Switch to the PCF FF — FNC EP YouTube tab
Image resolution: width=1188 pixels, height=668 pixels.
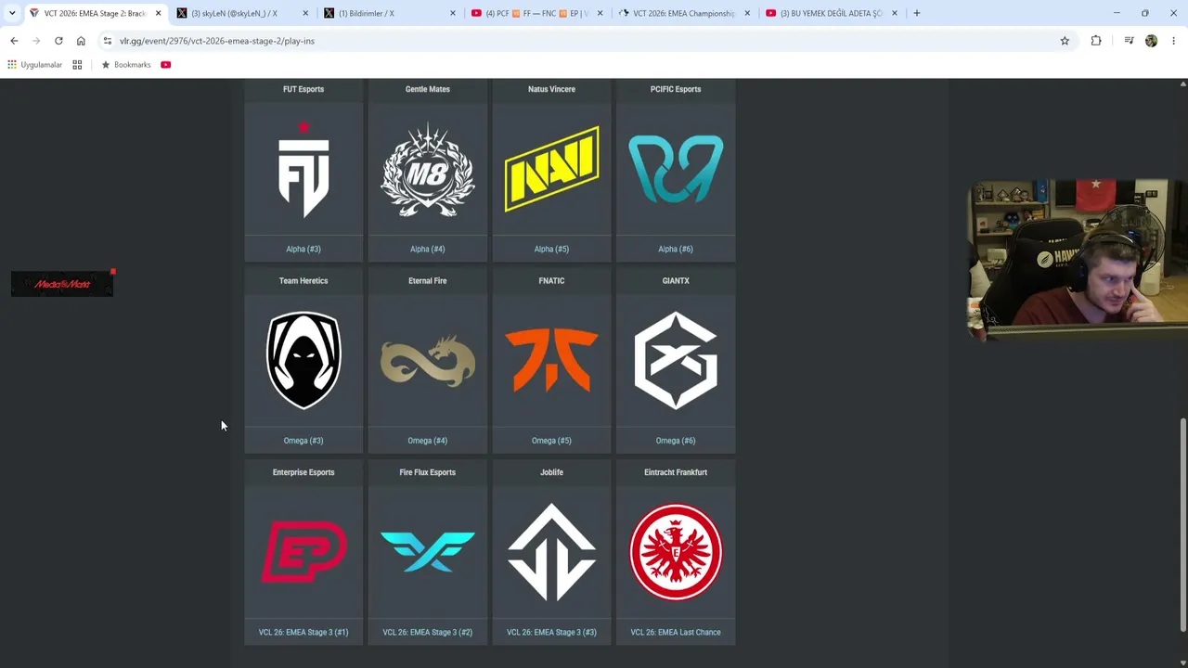(538, 13)
